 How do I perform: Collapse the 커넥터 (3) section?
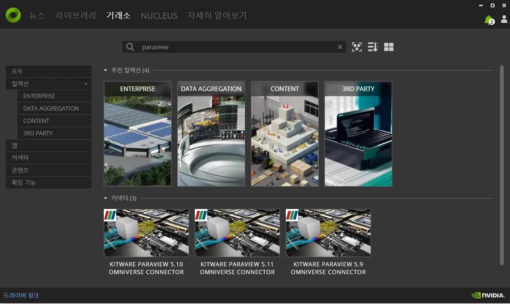click(x=106, y=198)
